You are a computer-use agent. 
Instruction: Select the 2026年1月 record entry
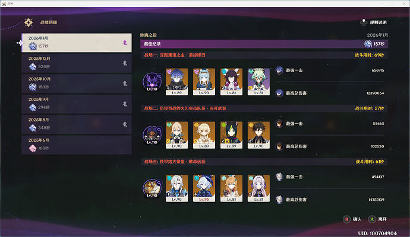coord(76,43)
